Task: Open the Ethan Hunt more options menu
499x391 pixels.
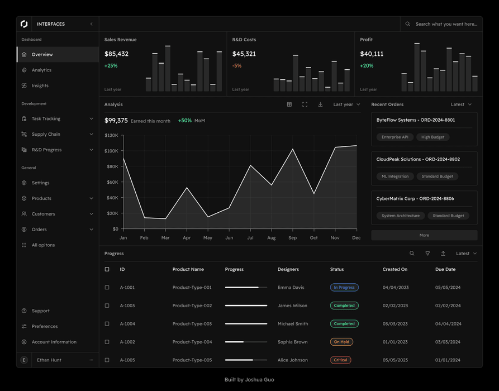Action: [x=92, y=360]
